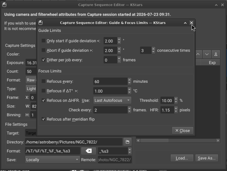Viewport: 227px width, 171px height.
Task: Click the Directory path field
Action: [74, 142]
